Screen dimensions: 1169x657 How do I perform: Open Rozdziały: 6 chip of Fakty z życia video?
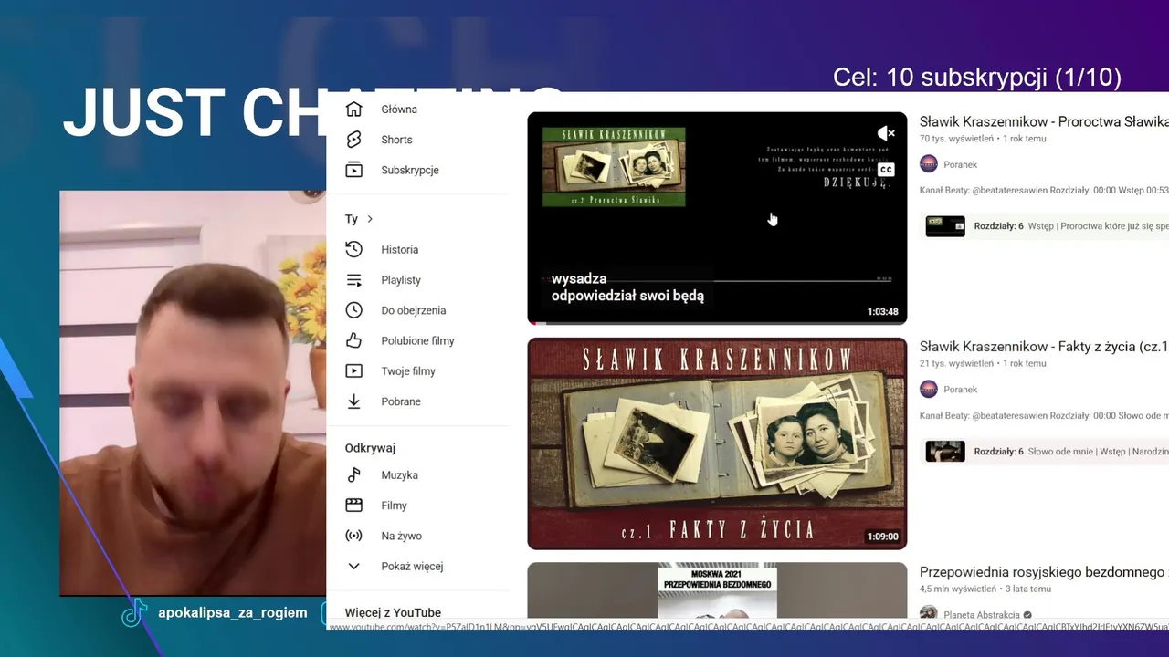point(1044,451)
